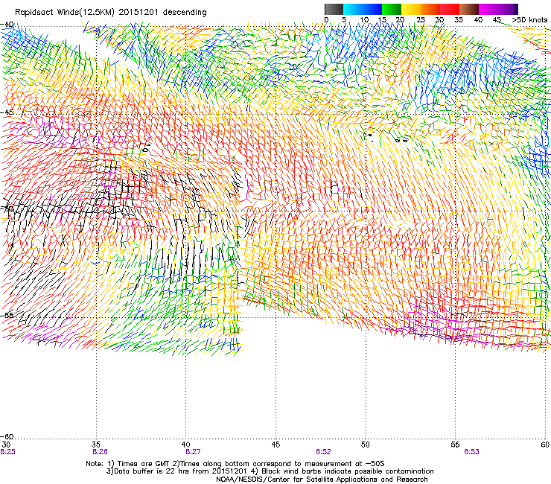Click the "-60" latitude label
Image resolution: width=551 pixels, height=484 pixels.
[7, 436]
